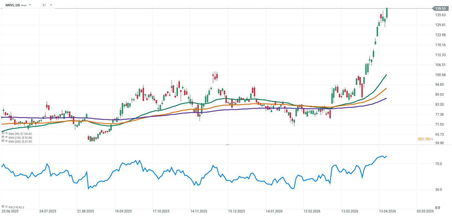This screenshot has height=216, width=452.
Task: Click the RSI 70 level axis label
Action: pyautogui.click(x=438, y=164)
